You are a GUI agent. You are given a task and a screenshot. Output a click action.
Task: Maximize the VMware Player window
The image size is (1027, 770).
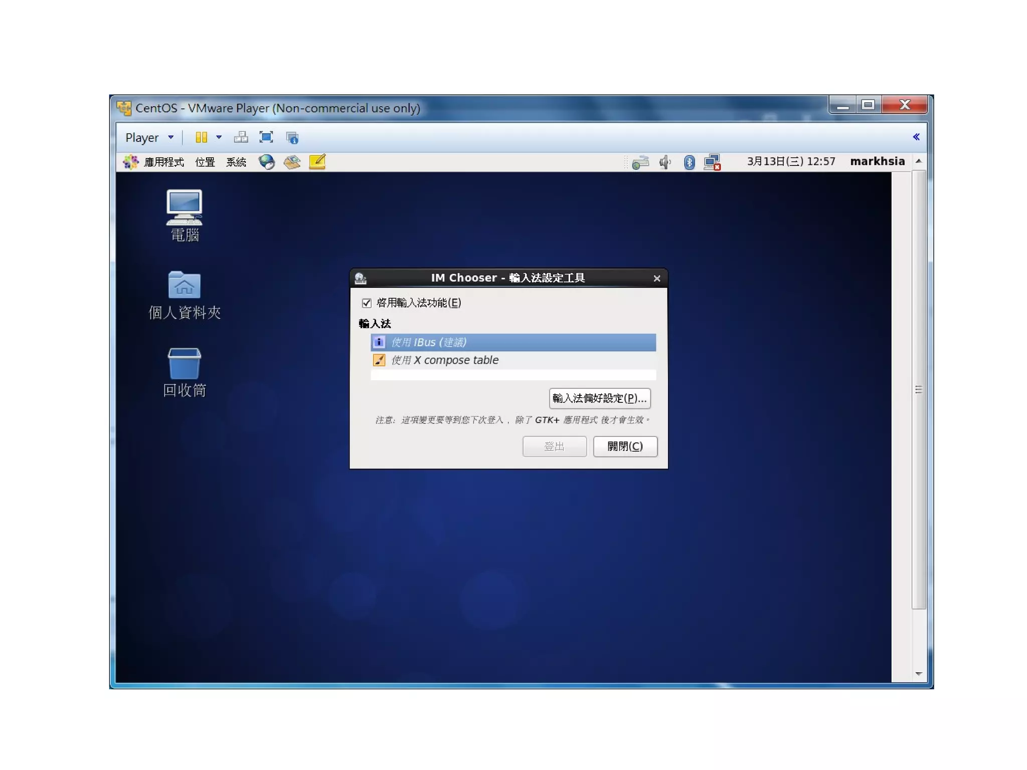click(868, 105)
